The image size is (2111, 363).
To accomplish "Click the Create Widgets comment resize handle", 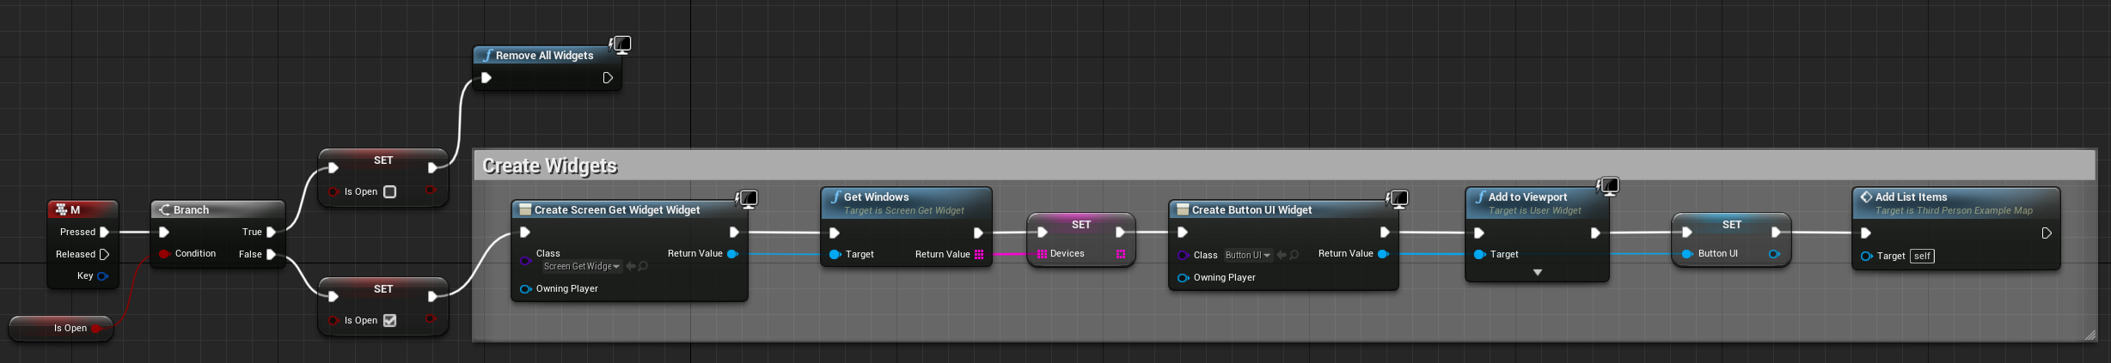I will tap(2090, 336).
